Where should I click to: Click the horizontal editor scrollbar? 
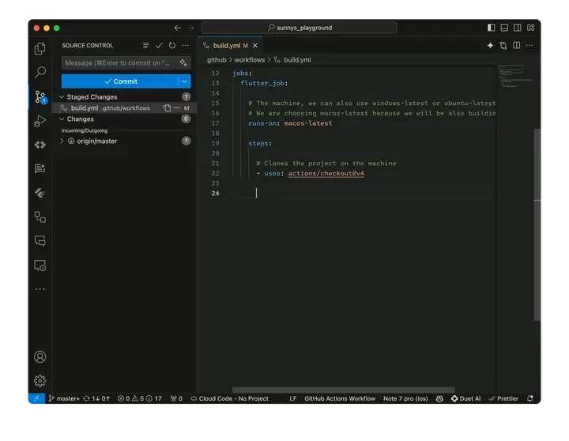click(343, 390)
